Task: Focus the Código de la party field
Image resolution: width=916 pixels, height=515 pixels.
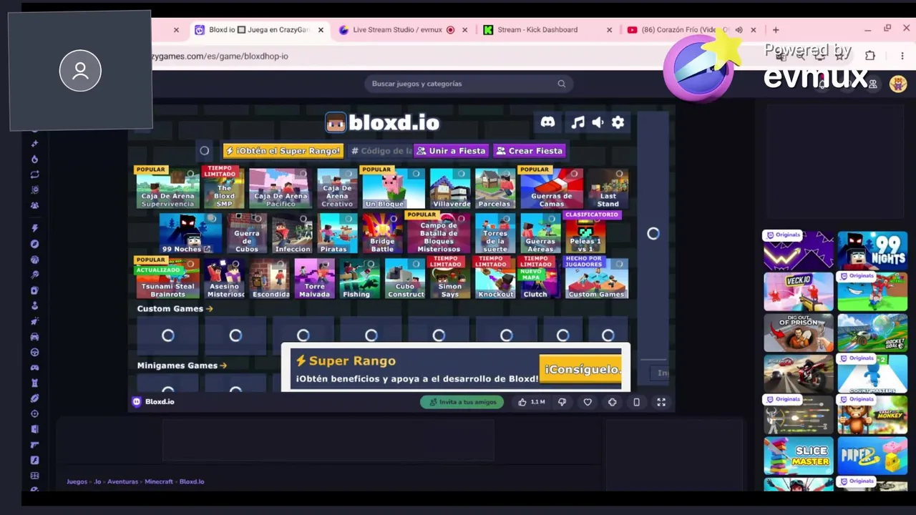Action: (x=381, y=151)
